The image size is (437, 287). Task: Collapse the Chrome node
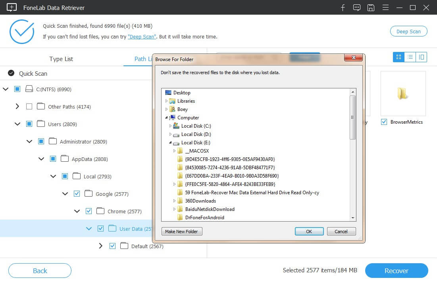pos(77,211)
